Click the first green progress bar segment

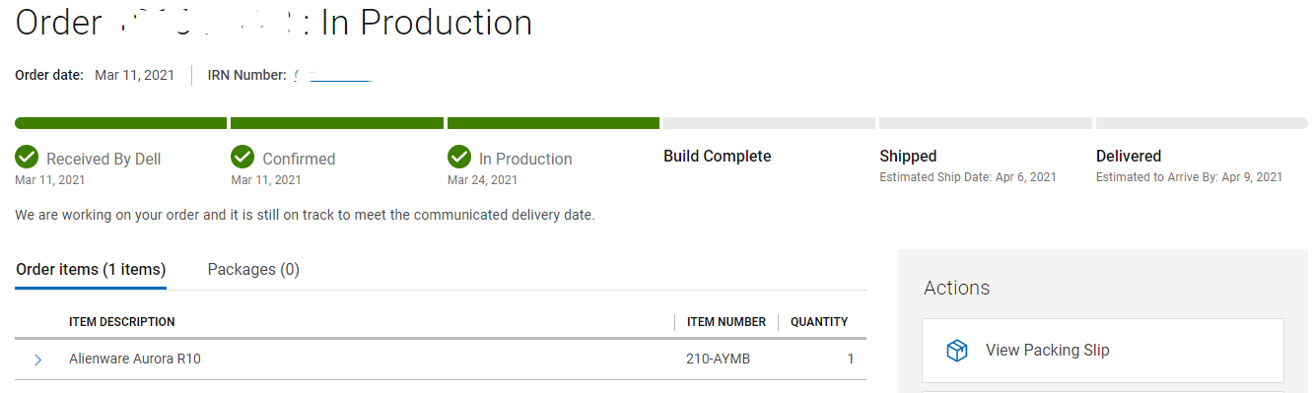click(121, 123)
